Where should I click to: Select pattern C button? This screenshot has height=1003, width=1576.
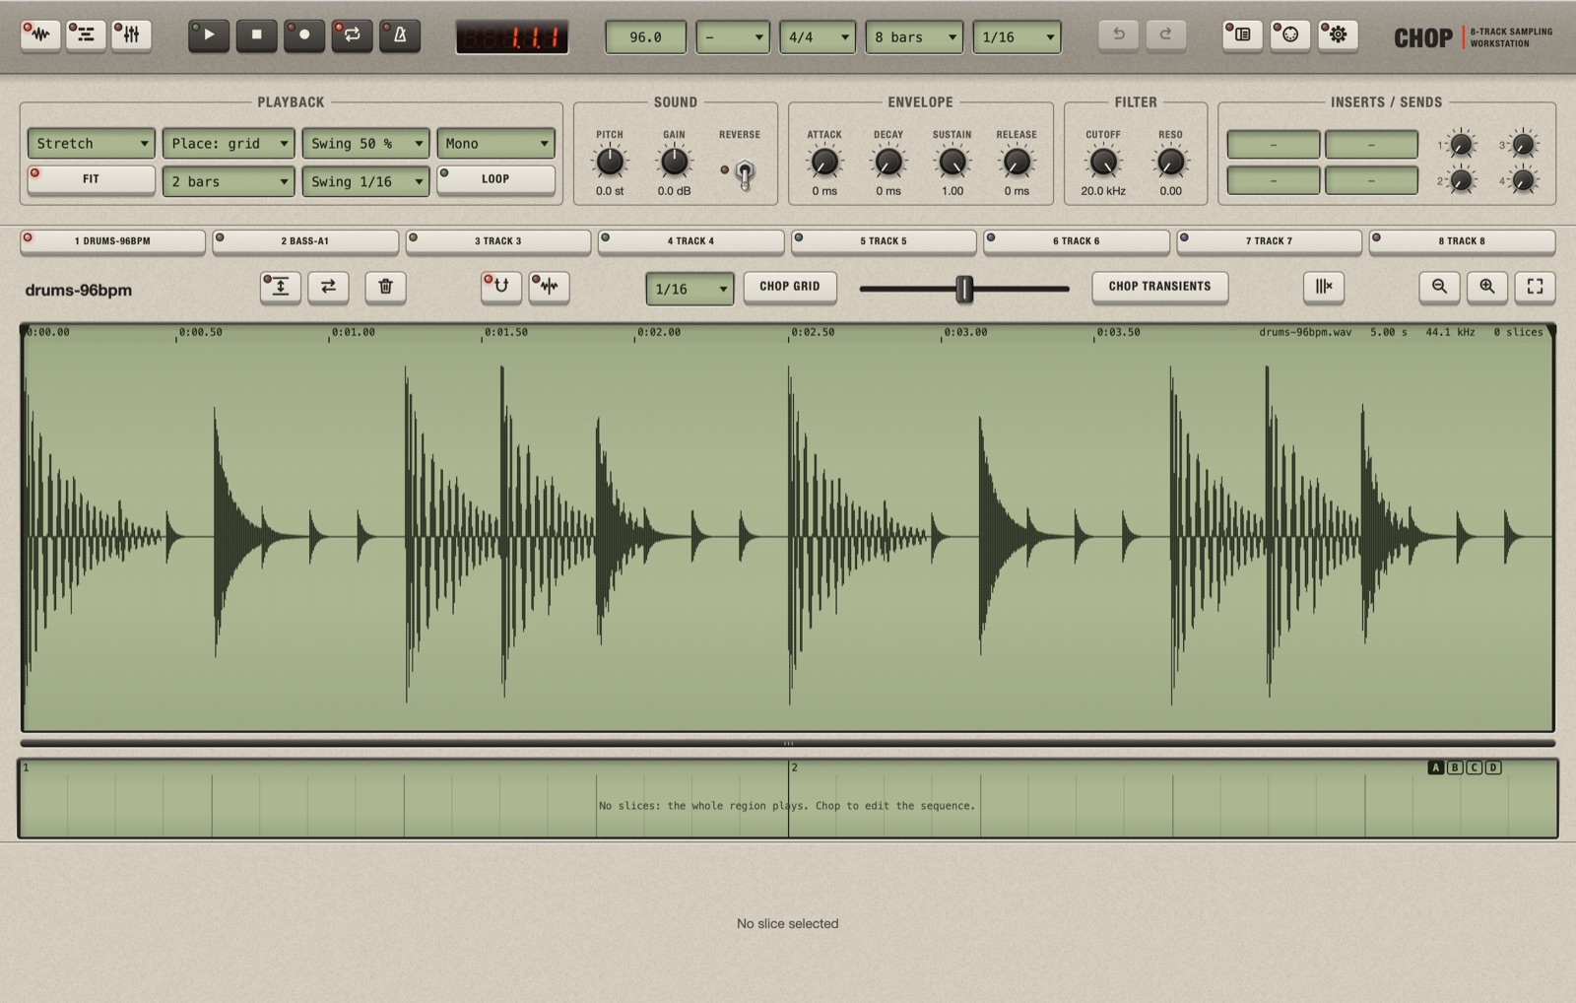click(x=1475, y=768)
